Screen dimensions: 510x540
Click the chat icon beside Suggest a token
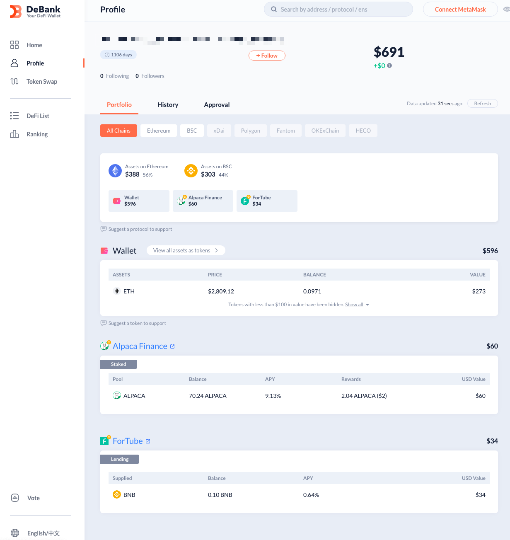(x=104, y=323)
